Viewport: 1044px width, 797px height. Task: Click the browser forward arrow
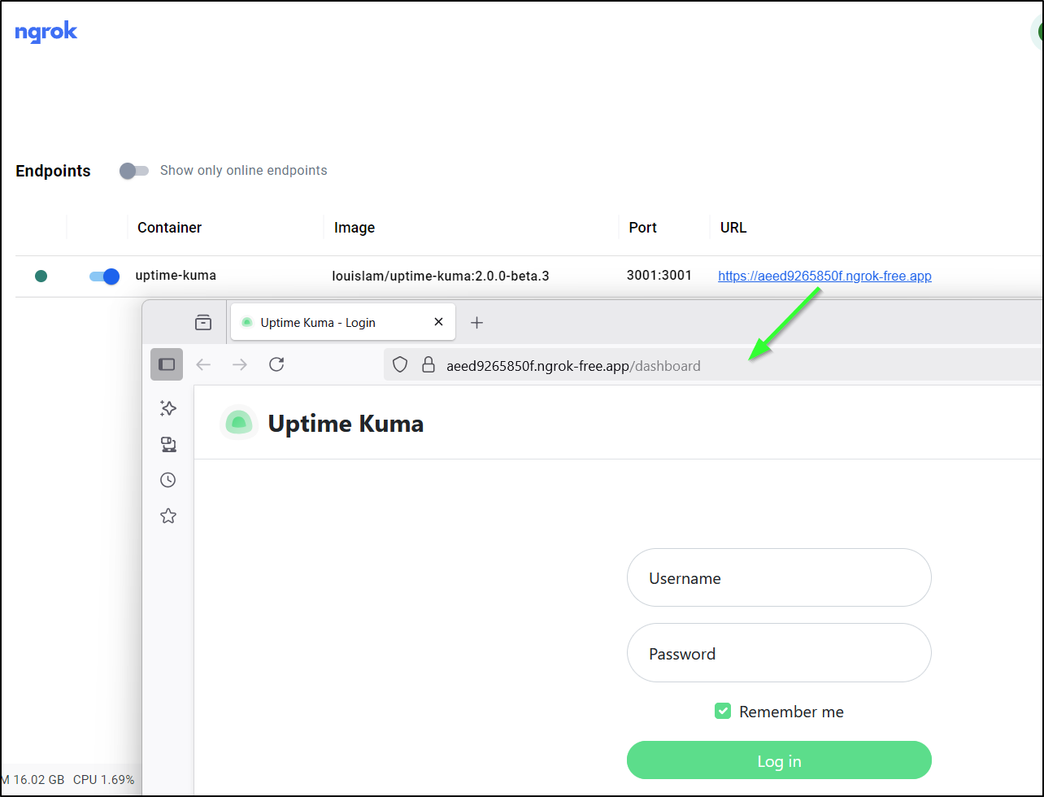point(240,364)
